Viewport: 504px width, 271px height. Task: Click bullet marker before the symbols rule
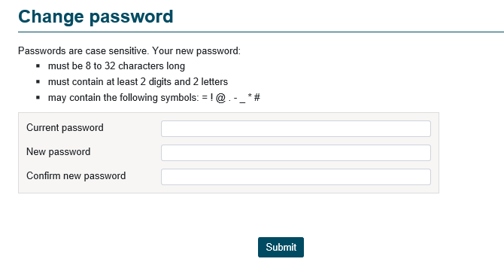coord(38,97)
